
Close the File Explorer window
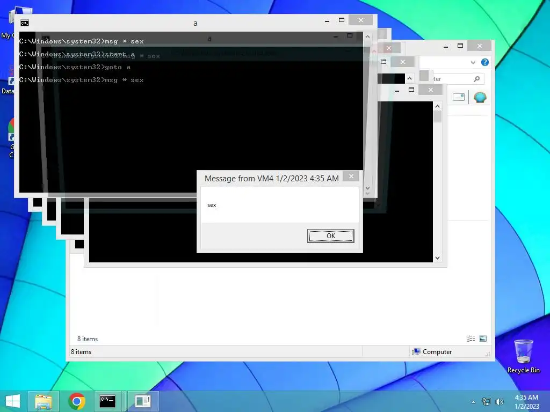(480, 46)
